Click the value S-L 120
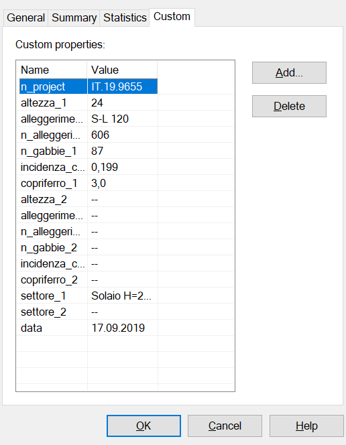The width and height of the screenshot is (346, 445). [x=110, y=119]
